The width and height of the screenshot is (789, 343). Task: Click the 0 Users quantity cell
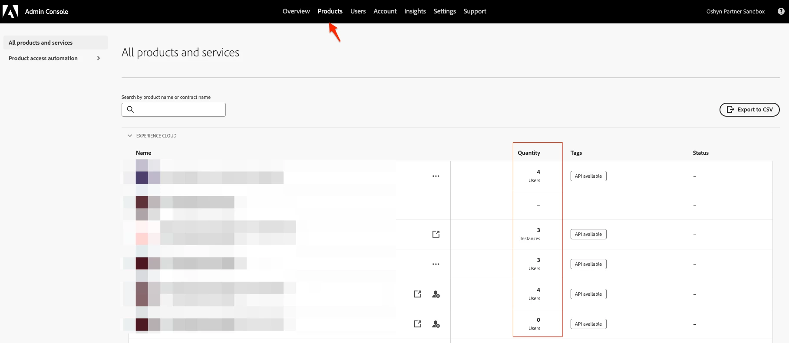(535, 324)
